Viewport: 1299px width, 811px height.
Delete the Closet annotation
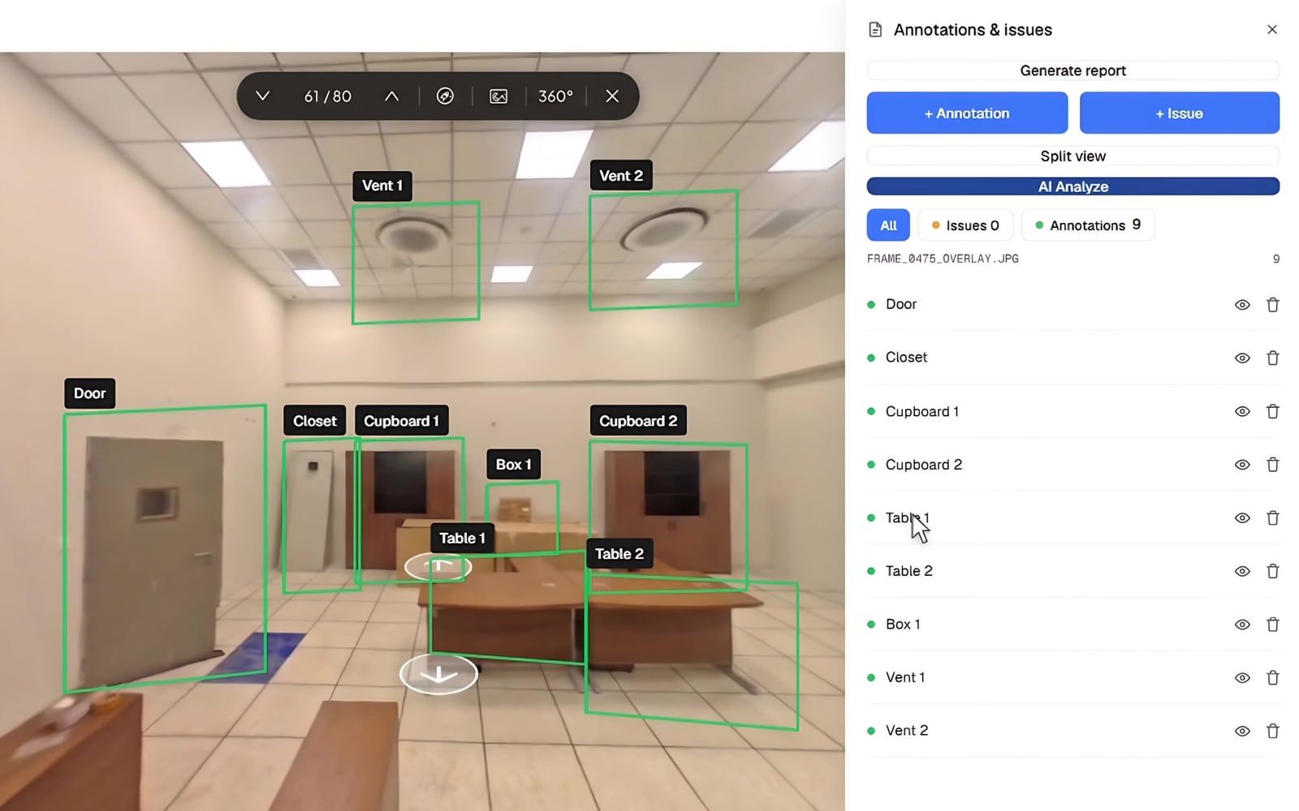point(1272,358)
